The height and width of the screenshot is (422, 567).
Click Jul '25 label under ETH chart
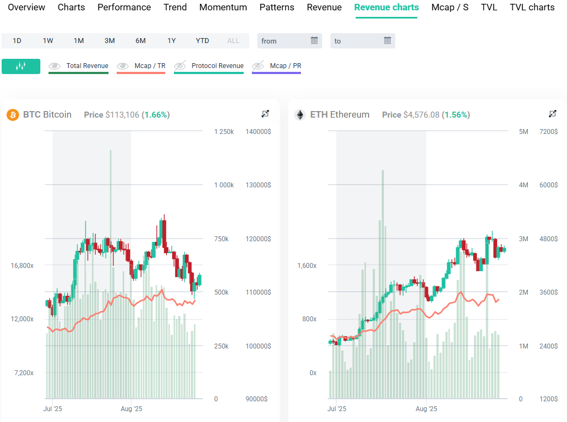pos(337,408)
